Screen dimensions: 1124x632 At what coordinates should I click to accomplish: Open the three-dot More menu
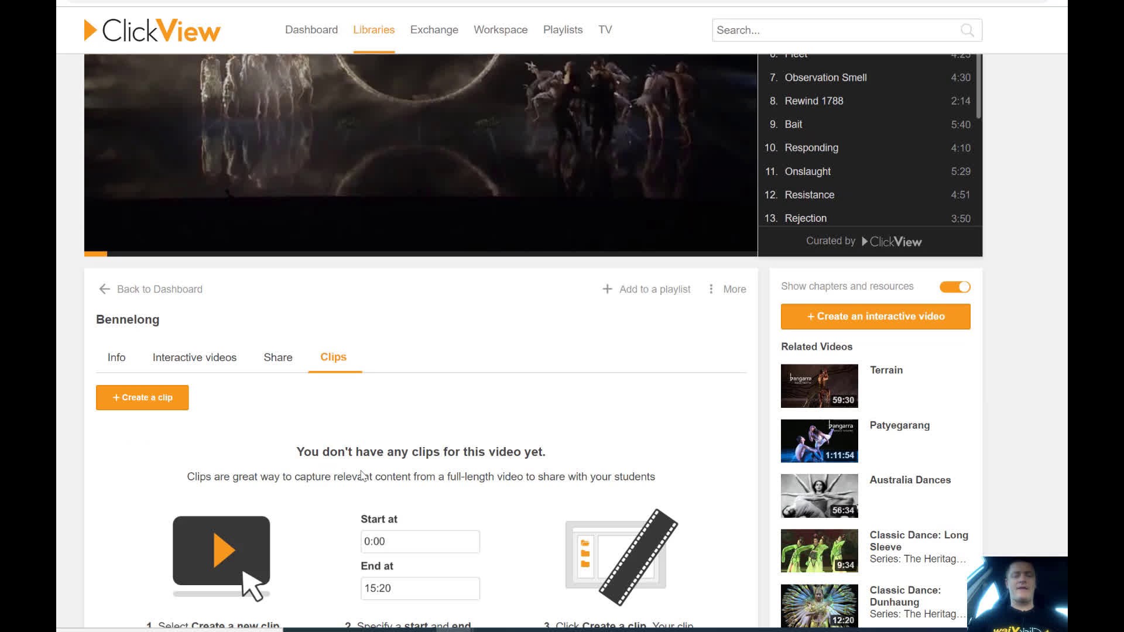click(x=728, y=289)
